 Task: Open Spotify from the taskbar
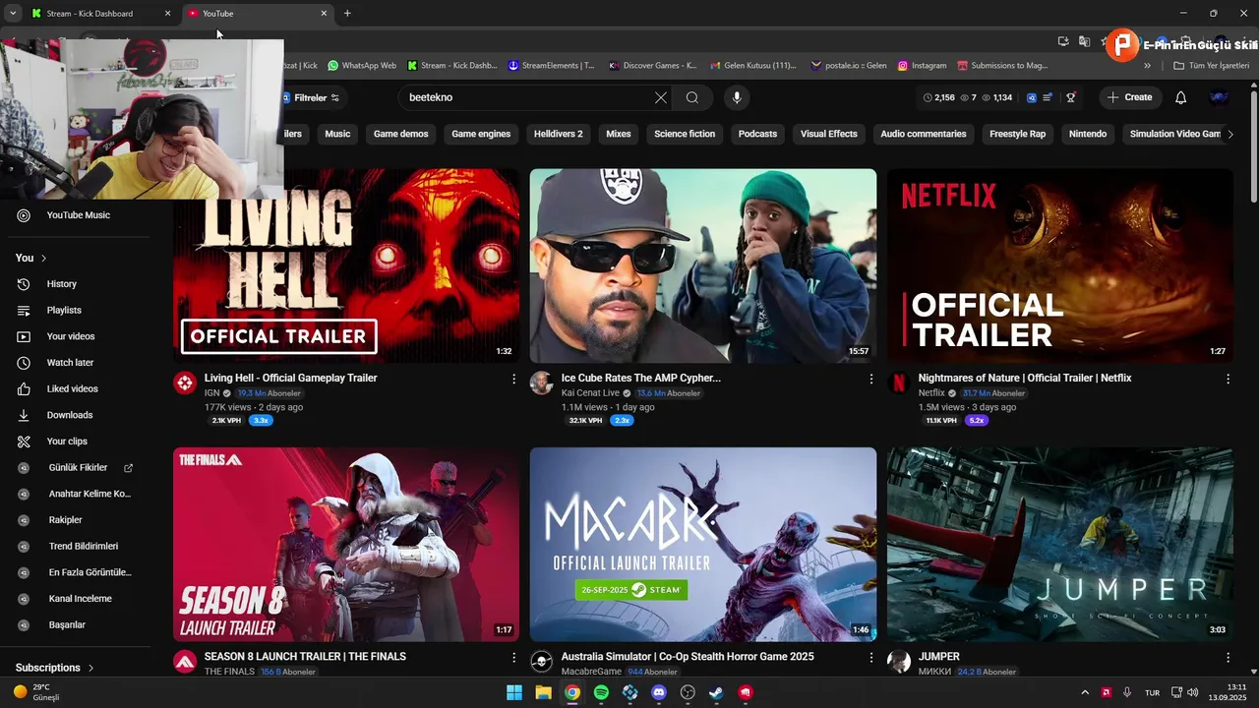pos(601,692)
